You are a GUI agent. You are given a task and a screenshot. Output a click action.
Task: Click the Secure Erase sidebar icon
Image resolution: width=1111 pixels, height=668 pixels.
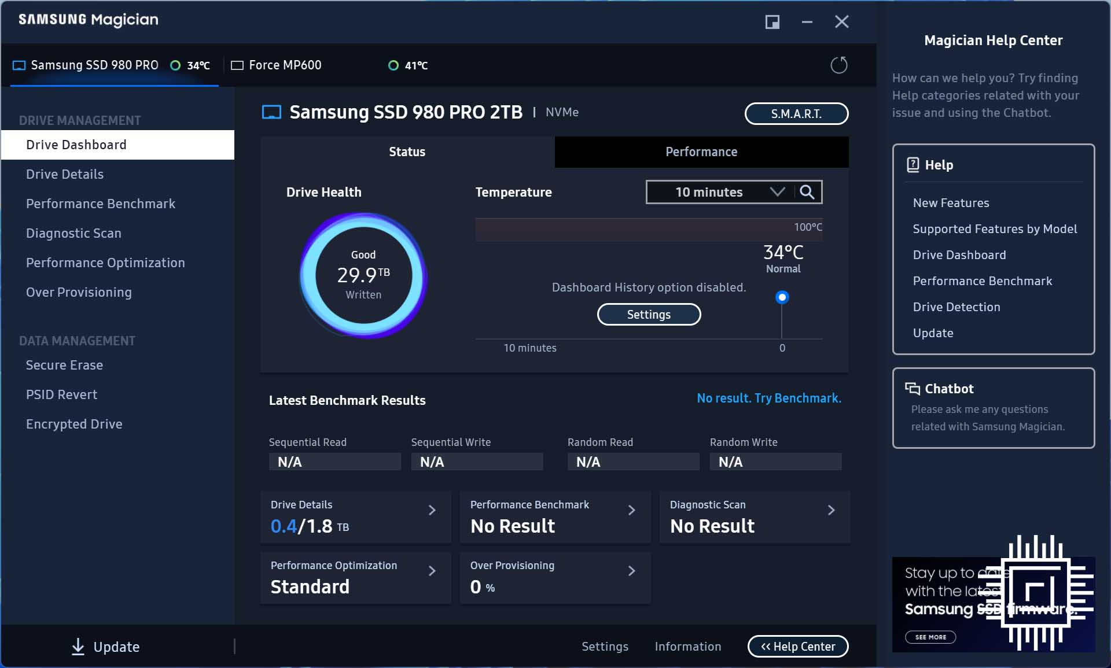click(64, 365)
